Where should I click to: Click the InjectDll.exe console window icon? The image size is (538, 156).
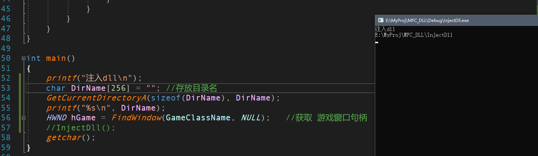(381, 21)
